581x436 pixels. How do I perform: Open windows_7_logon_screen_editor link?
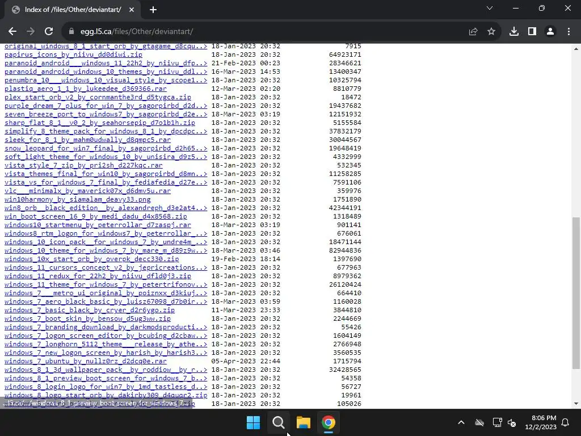pos(106,336)
